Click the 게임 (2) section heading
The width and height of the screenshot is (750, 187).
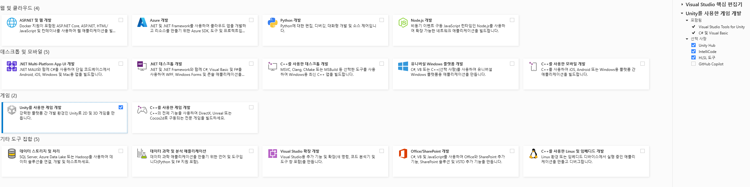[9, 95]
